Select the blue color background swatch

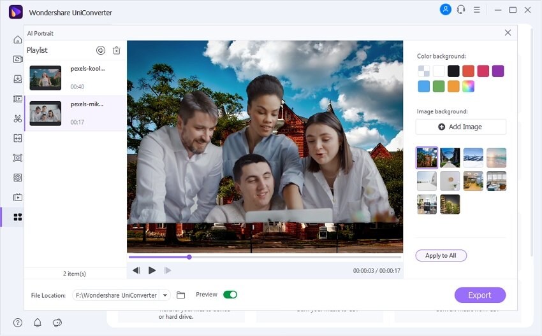point(424,87)
